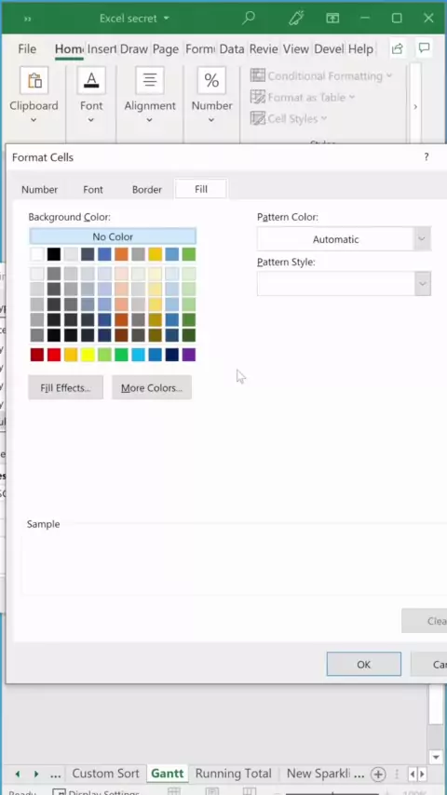
Task: Open the Clipboard paste group icon
Action: [x=34, y=81]
